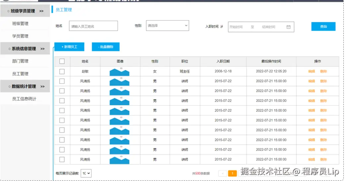Click the 操作 column header

(x=317, y=61)
